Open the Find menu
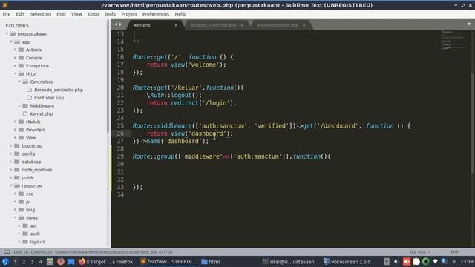 (x=61, y=14)
